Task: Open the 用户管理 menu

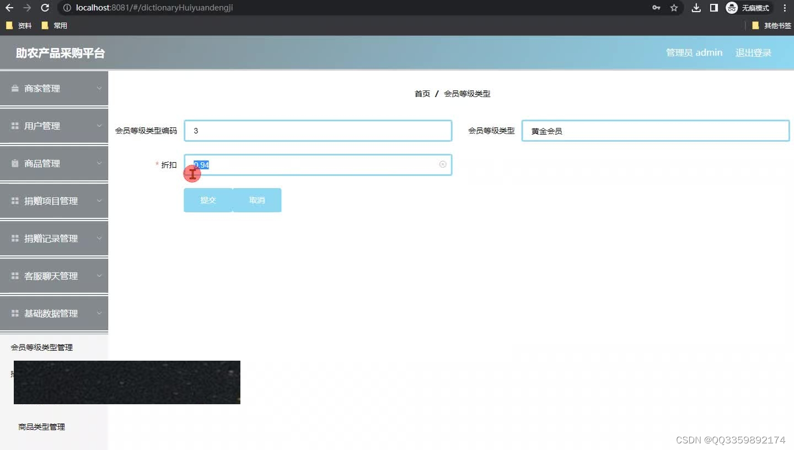Action: pyautogui.click(x=54, y=126)
